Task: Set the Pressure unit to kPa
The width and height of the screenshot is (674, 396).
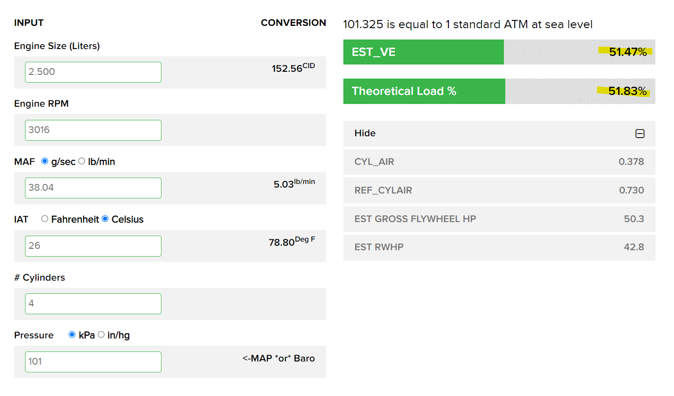Action: coord(72,335)
